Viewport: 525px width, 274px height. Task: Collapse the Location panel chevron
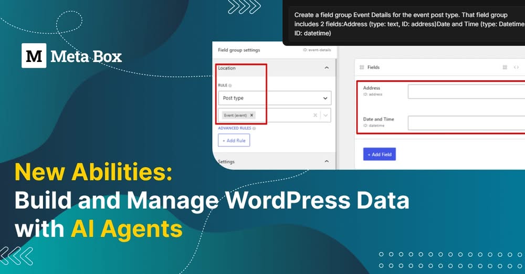pyautogui.click(x=327, y=68)
